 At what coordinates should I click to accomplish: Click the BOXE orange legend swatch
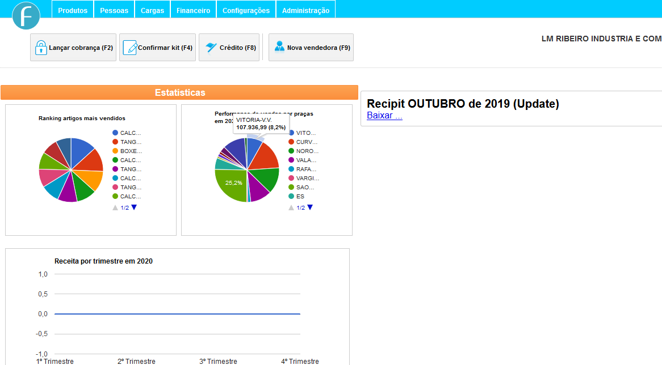coord(115,151)
